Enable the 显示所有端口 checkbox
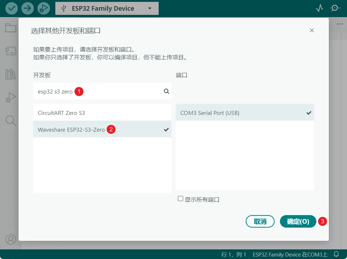Viewport: 347px width, 259px height. pyautogui.click(x=180, y=199)
